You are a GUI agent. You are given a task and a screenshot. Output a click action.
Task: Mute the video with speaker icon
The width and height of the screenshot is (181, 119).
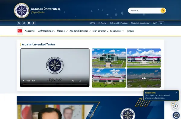point(73,81)
